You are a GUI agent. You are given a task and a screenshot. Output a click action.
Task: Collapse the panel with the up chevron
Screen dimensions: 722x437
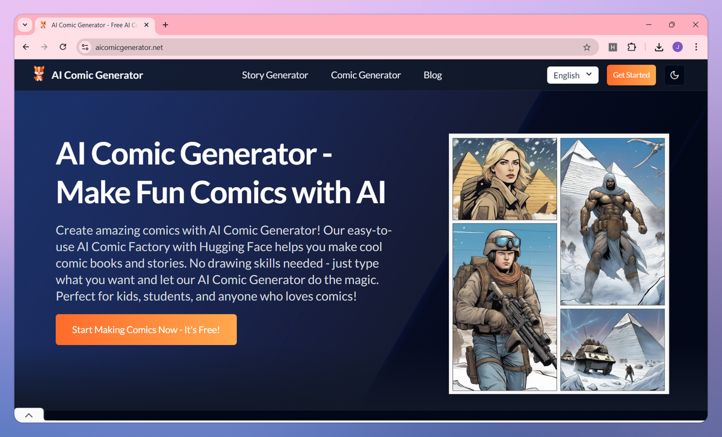tap(28, 414)
